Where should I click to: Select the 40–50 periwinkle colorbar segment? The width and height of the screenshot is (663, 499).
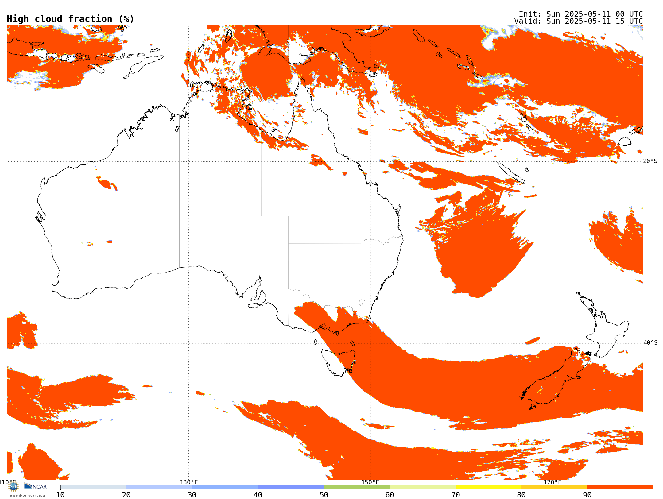[x=291, y=487]
